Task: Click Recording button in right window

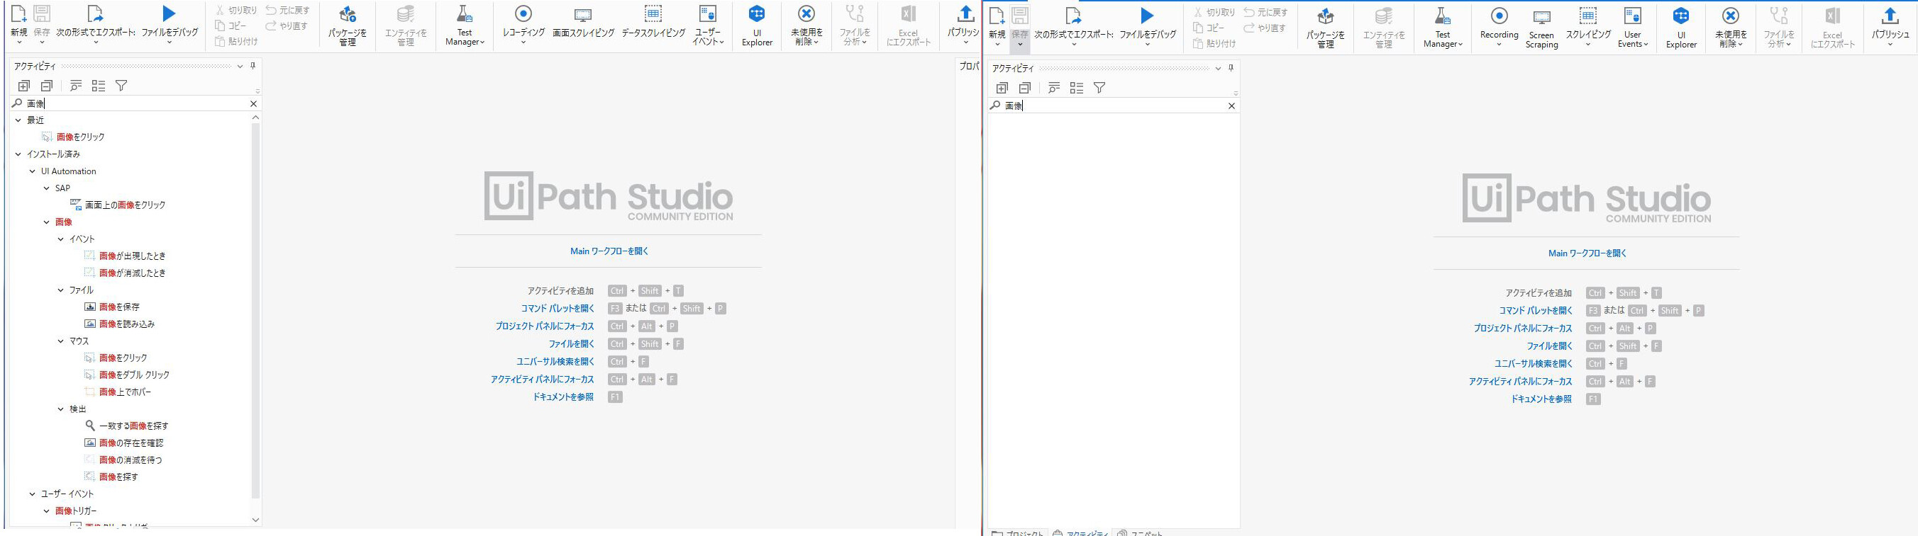Action: pyautogui.click(x=1499, y=28)
